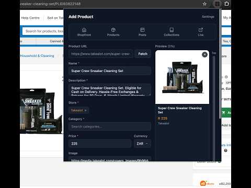
Task: Click the Help Centre link
Action: click(x=30, y=18)
